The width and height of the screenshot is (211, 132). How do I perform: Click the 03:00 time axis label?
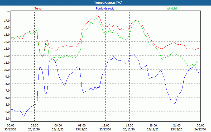pos(35,126)
